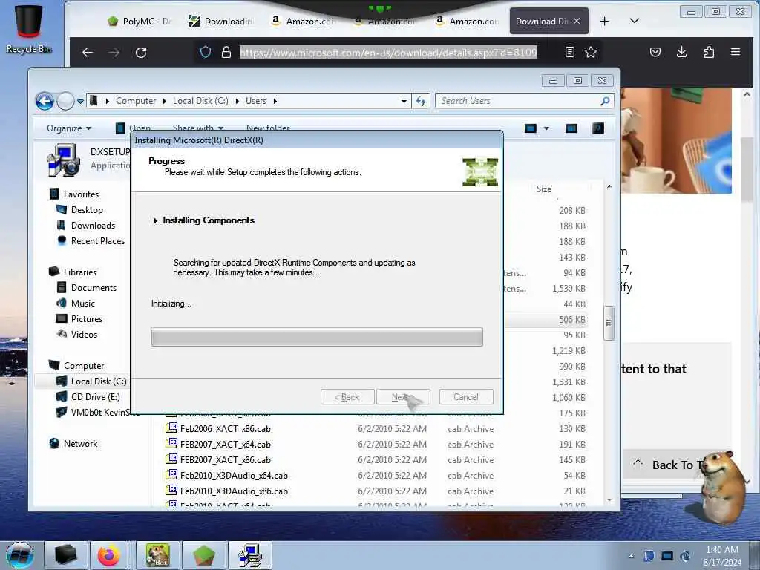Reload the Firefox page
This screenshot has height=570, width=760.
point(141,53)
